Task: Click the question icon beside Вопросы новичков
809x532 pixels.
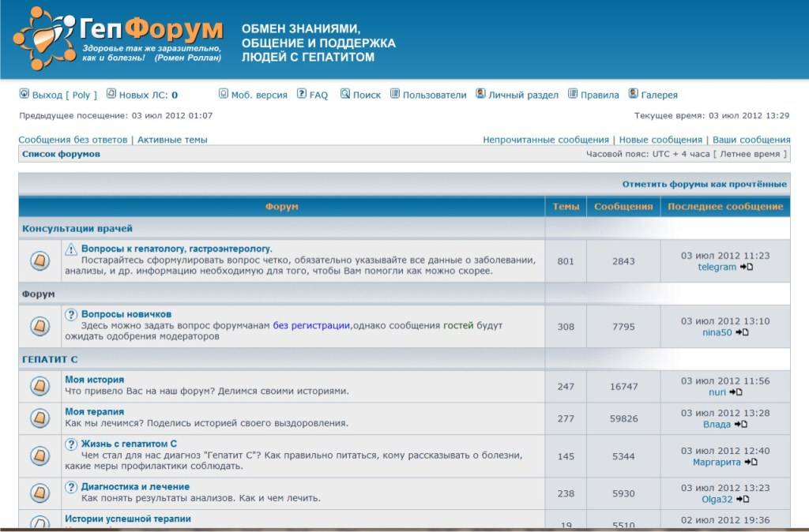Action: pyautogui.click(x=71, y=314)
